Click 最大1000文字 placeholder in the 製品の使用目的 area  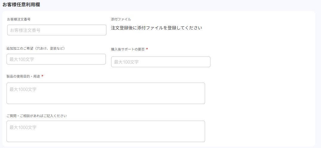[x=23, y=89]
